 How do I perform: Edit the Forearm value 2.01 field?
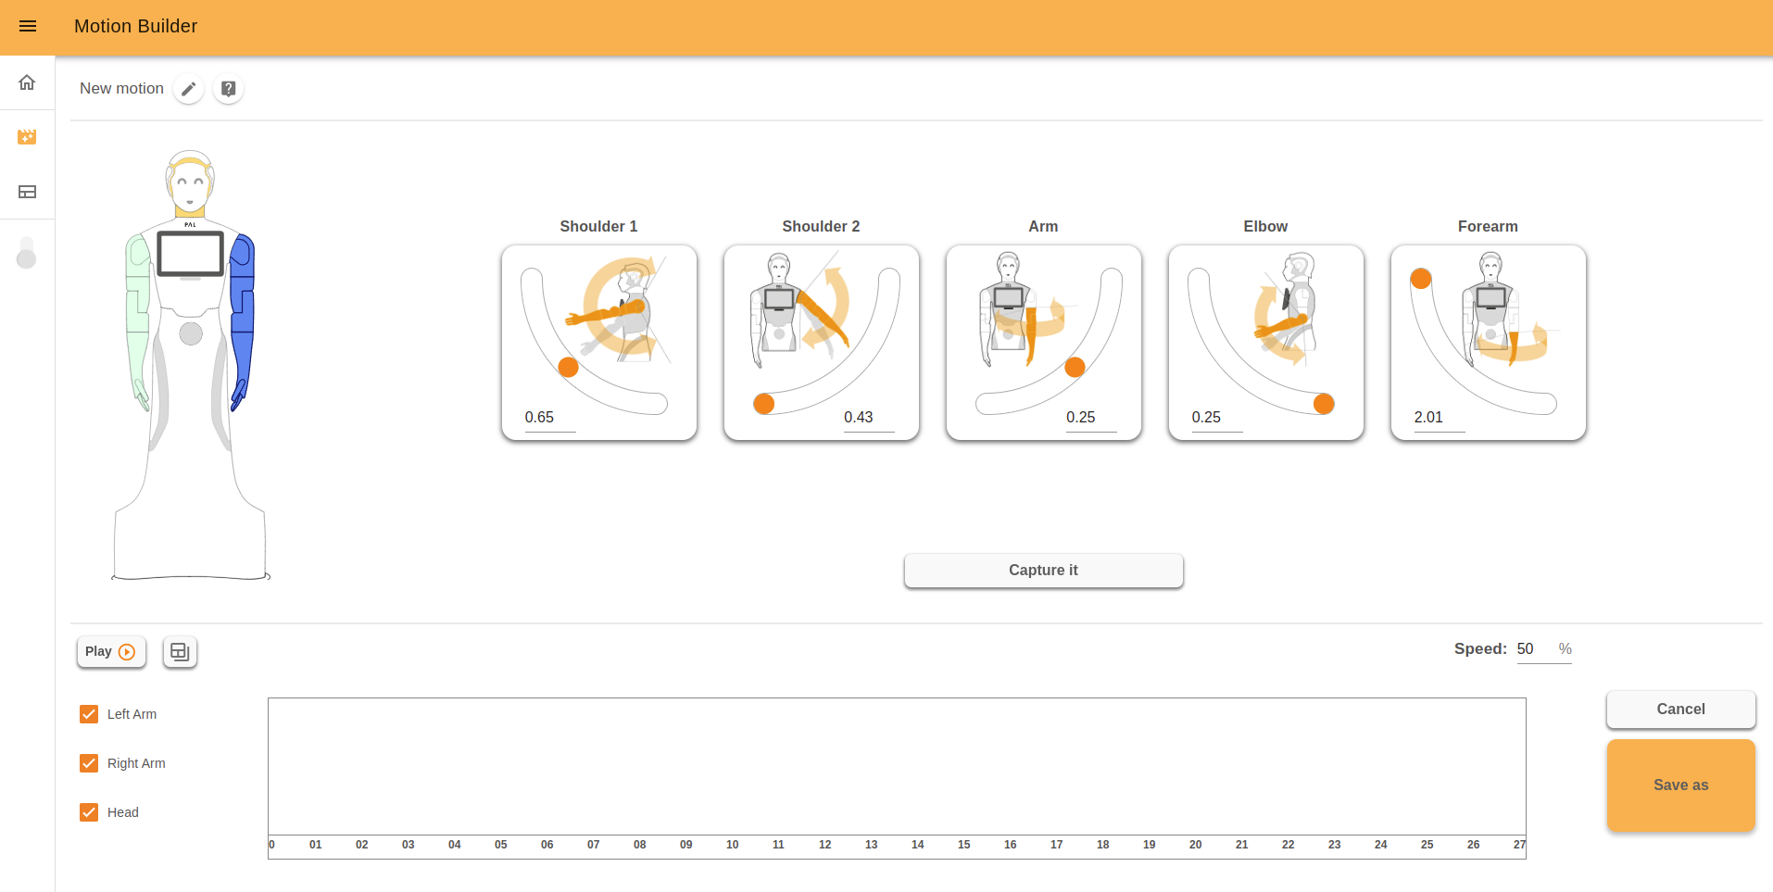(1440, 418)
